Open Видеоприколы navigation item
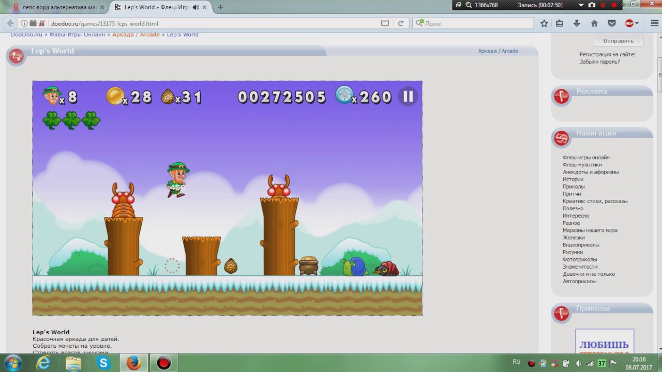 [x=581, y=244]
